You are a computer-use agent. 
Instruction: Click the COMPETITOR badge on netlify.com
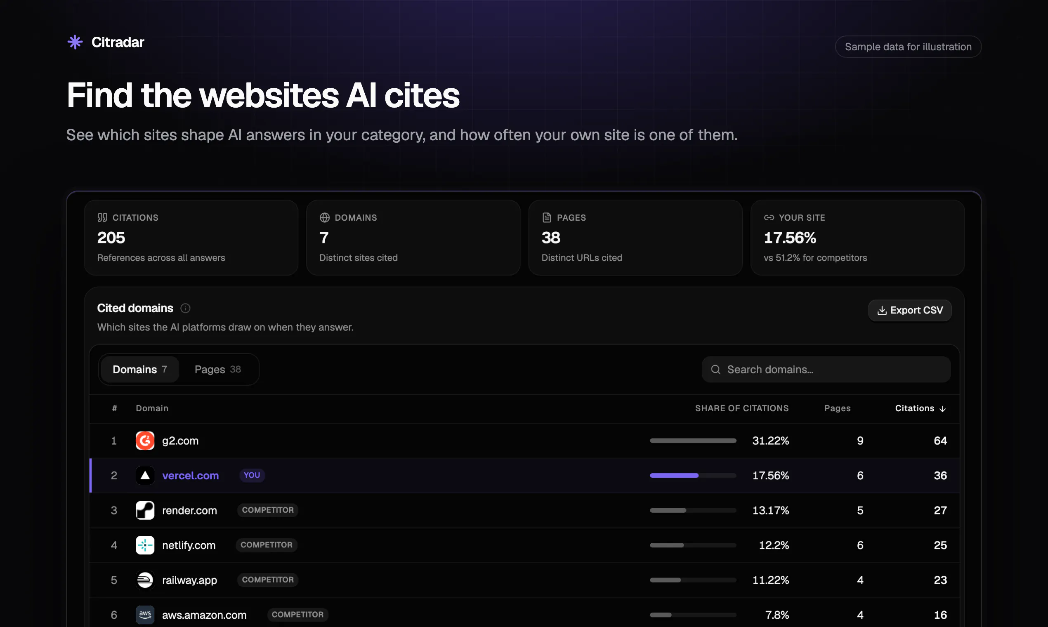click(x=267, y=545)
